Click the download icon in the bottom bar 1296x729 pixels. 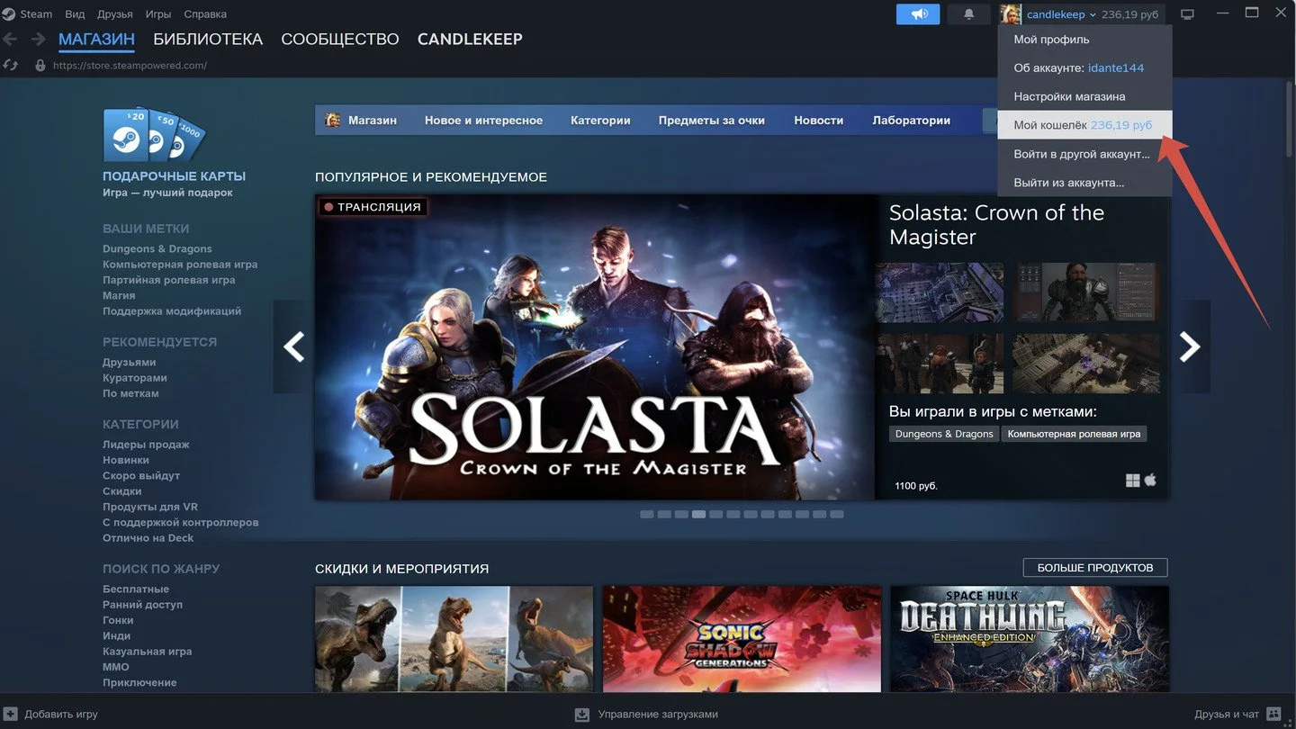[x=582, y=714]
